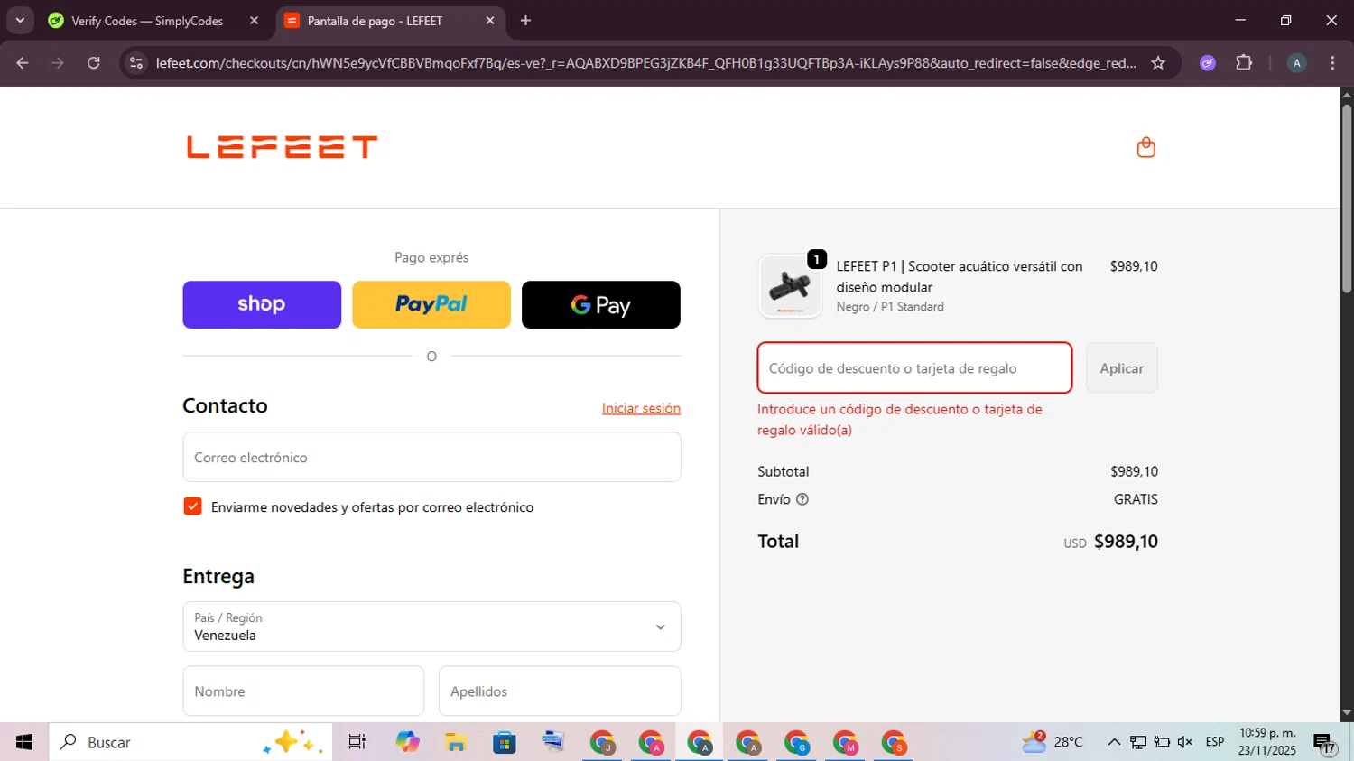Open Microsoft Store from taskbar
Screen dimensions: 1354x761
point(505,742)
